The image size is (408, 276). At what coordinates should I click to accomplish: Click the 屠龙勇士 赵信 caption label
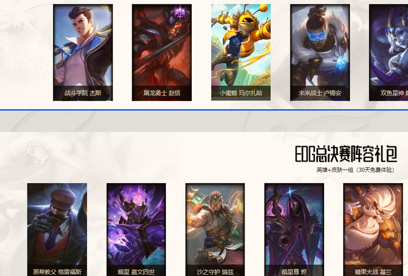[162, 93]
